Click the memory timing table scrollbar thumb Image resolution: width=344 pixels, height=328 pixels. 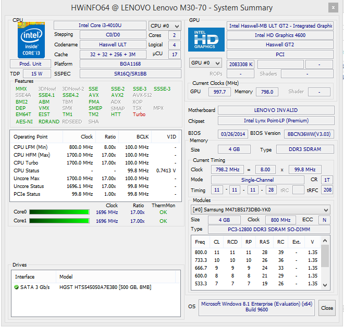click(325, 256)
